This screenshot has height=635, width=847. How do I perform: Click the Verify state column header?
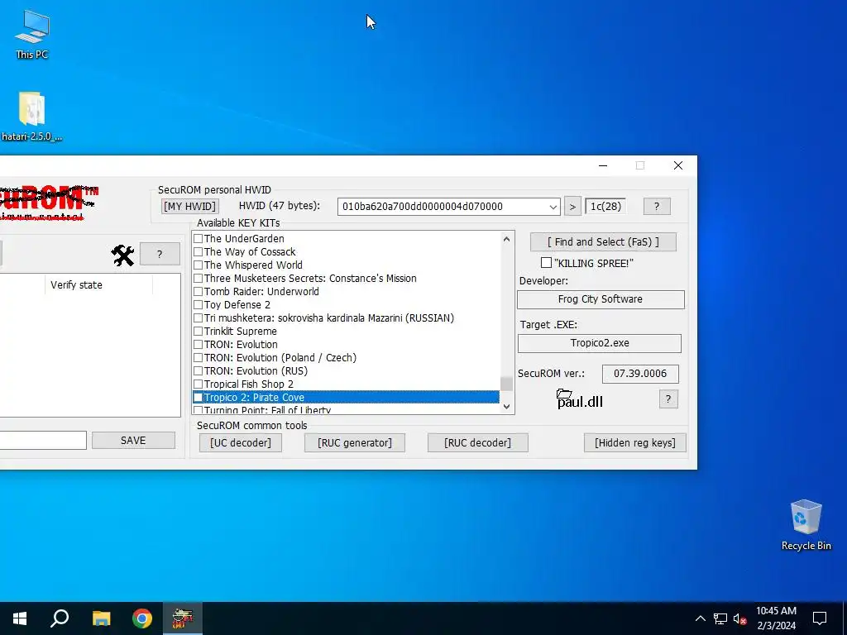(99, 284)
